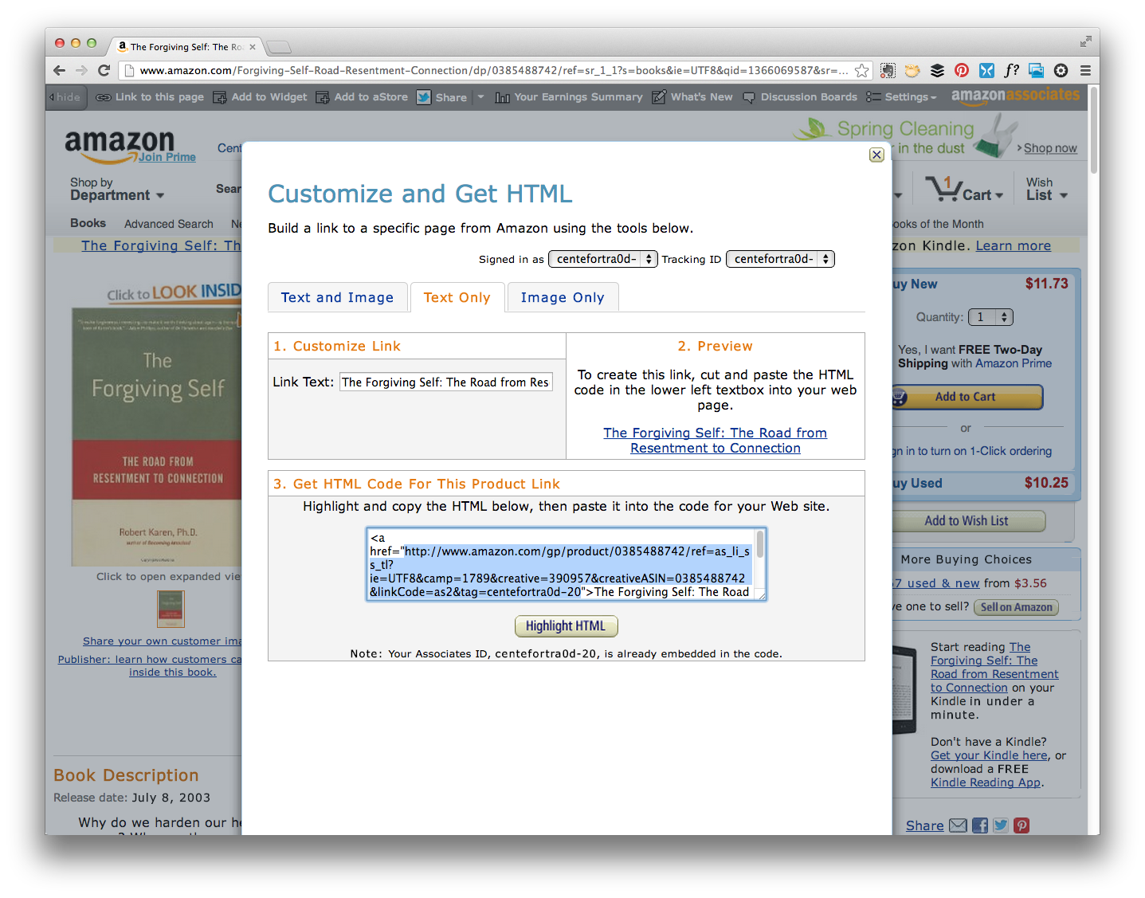The height and width of the screenshot is (898, 1145).
Task: Click the Share link near social icons
Action: click(924, 825)
